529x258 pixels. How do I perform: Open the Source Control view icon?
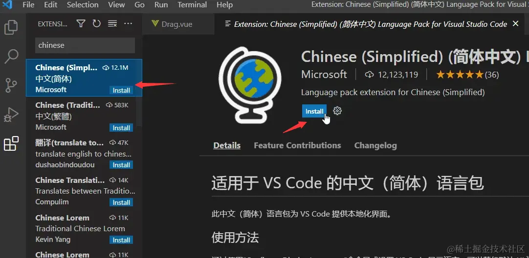pos(11,85)
